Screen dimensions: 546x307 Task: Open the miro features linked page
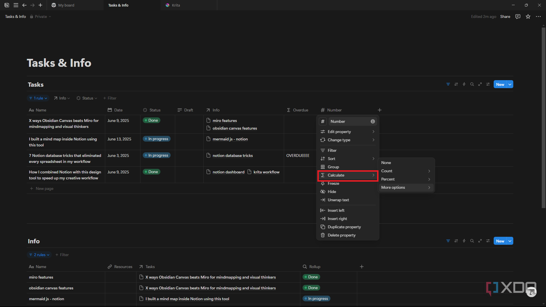coord(225,121)
